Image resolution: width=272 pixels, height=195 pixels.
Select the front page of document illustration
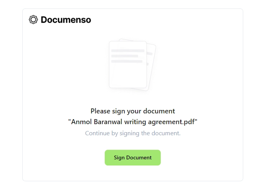click(128, 64)
